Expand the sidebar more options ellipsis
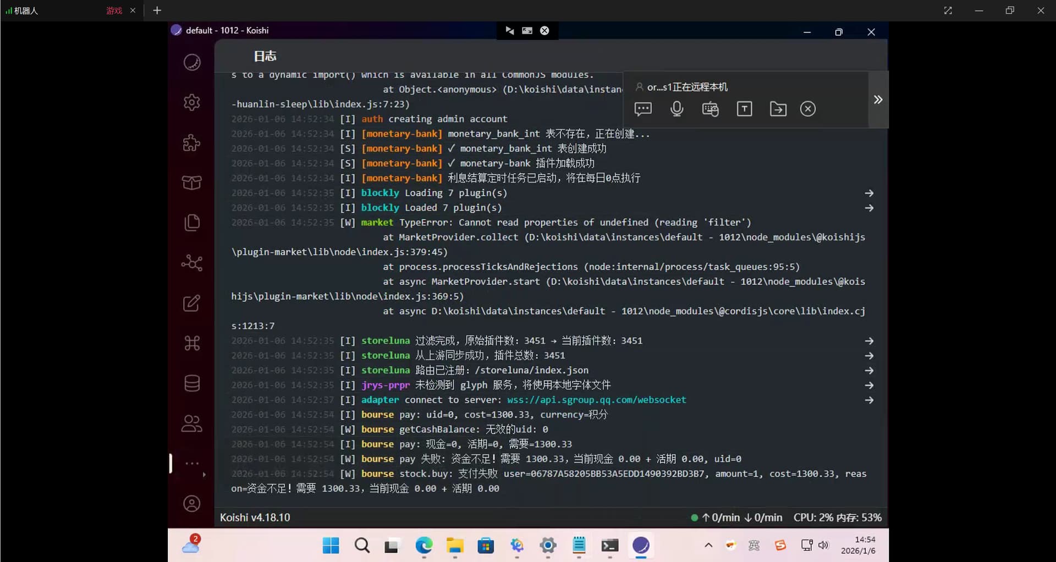This screenshot has height=562, width=1056. click(191, 464)
